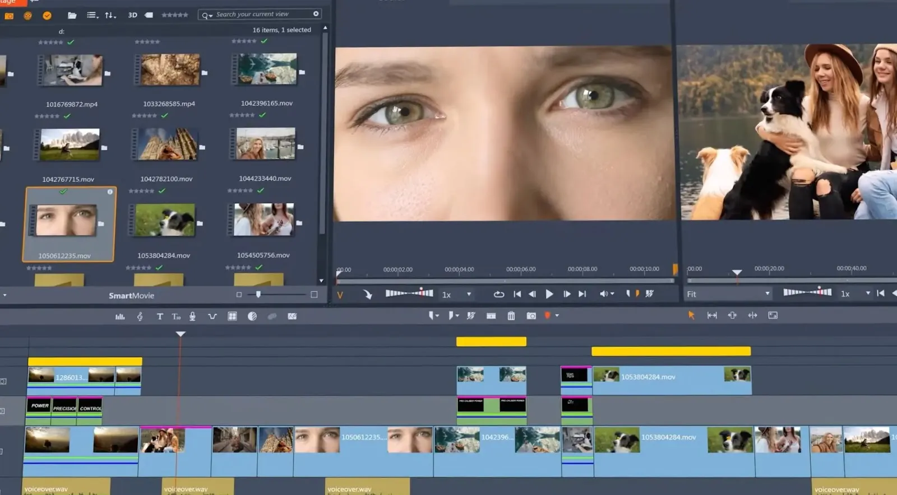Open the source player 1x speed dropdown
The image size is (897, 495).
click(457, 295)
